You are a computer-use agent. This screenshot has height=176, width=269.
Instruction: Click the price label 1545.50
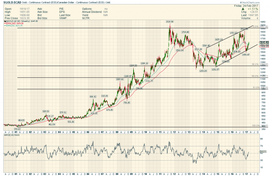click(237, 51)
